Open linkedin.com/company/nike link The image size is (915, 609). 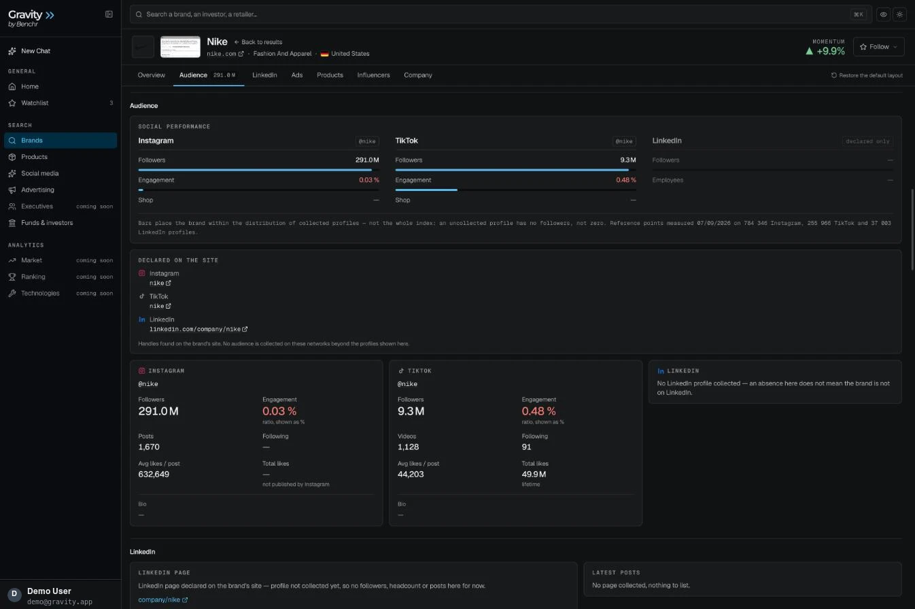coord(198,329)
